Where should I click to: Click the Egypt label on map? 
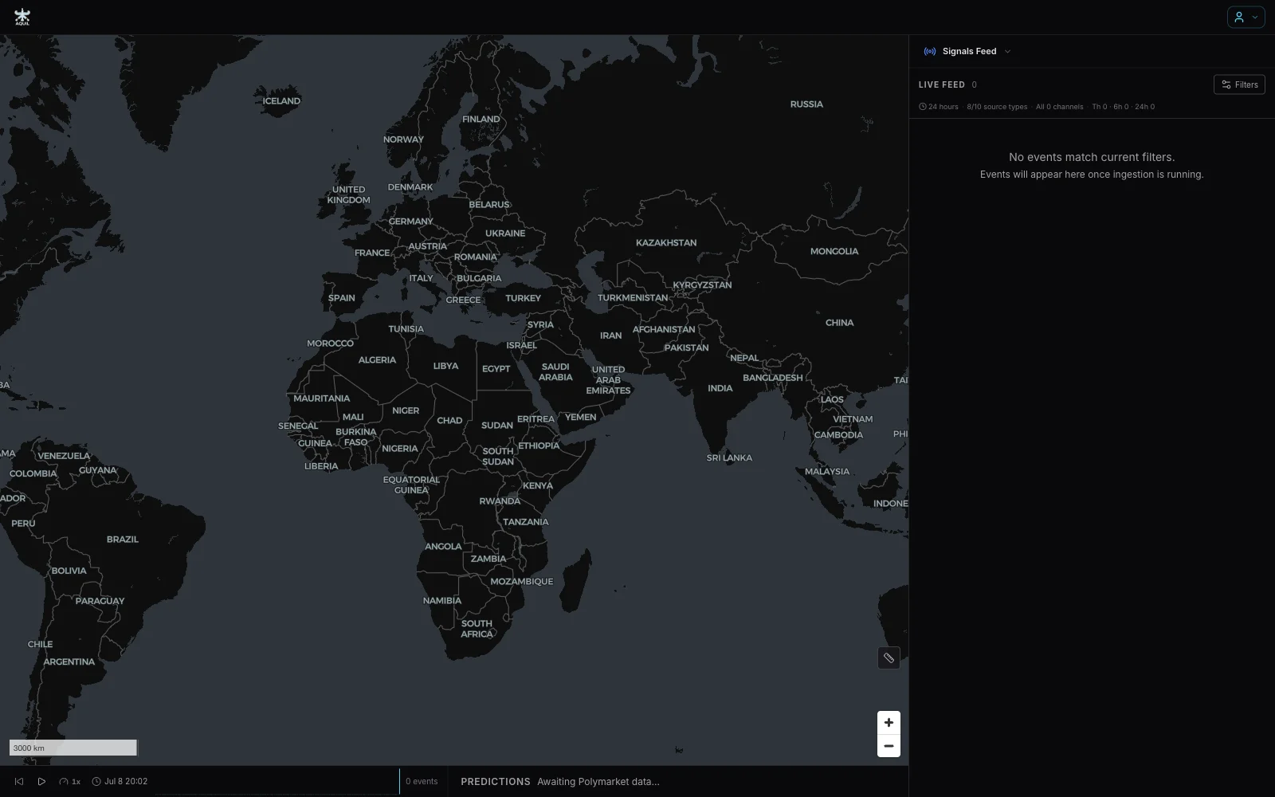click(496, 369)
